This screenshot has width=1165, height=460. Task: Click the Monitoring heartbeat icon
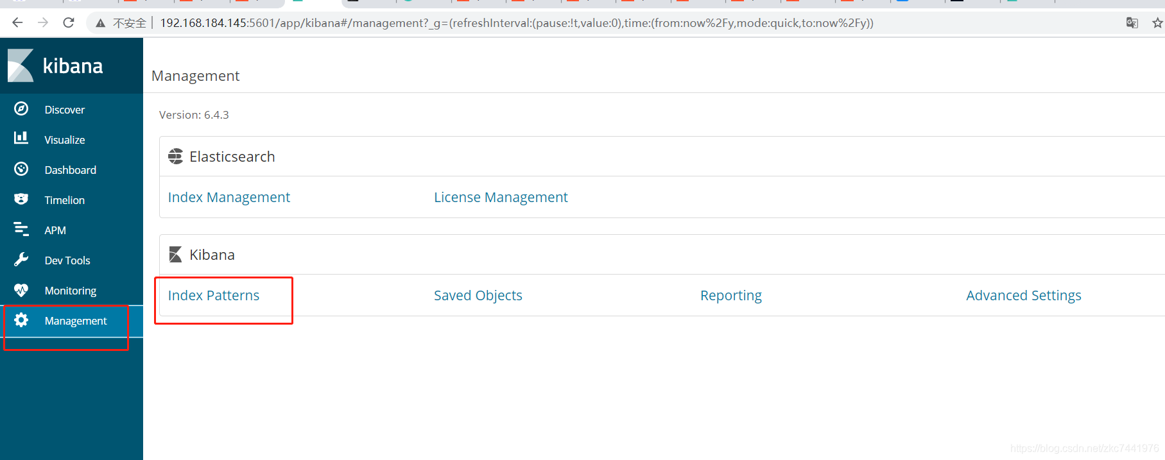(x=21, y=290)
